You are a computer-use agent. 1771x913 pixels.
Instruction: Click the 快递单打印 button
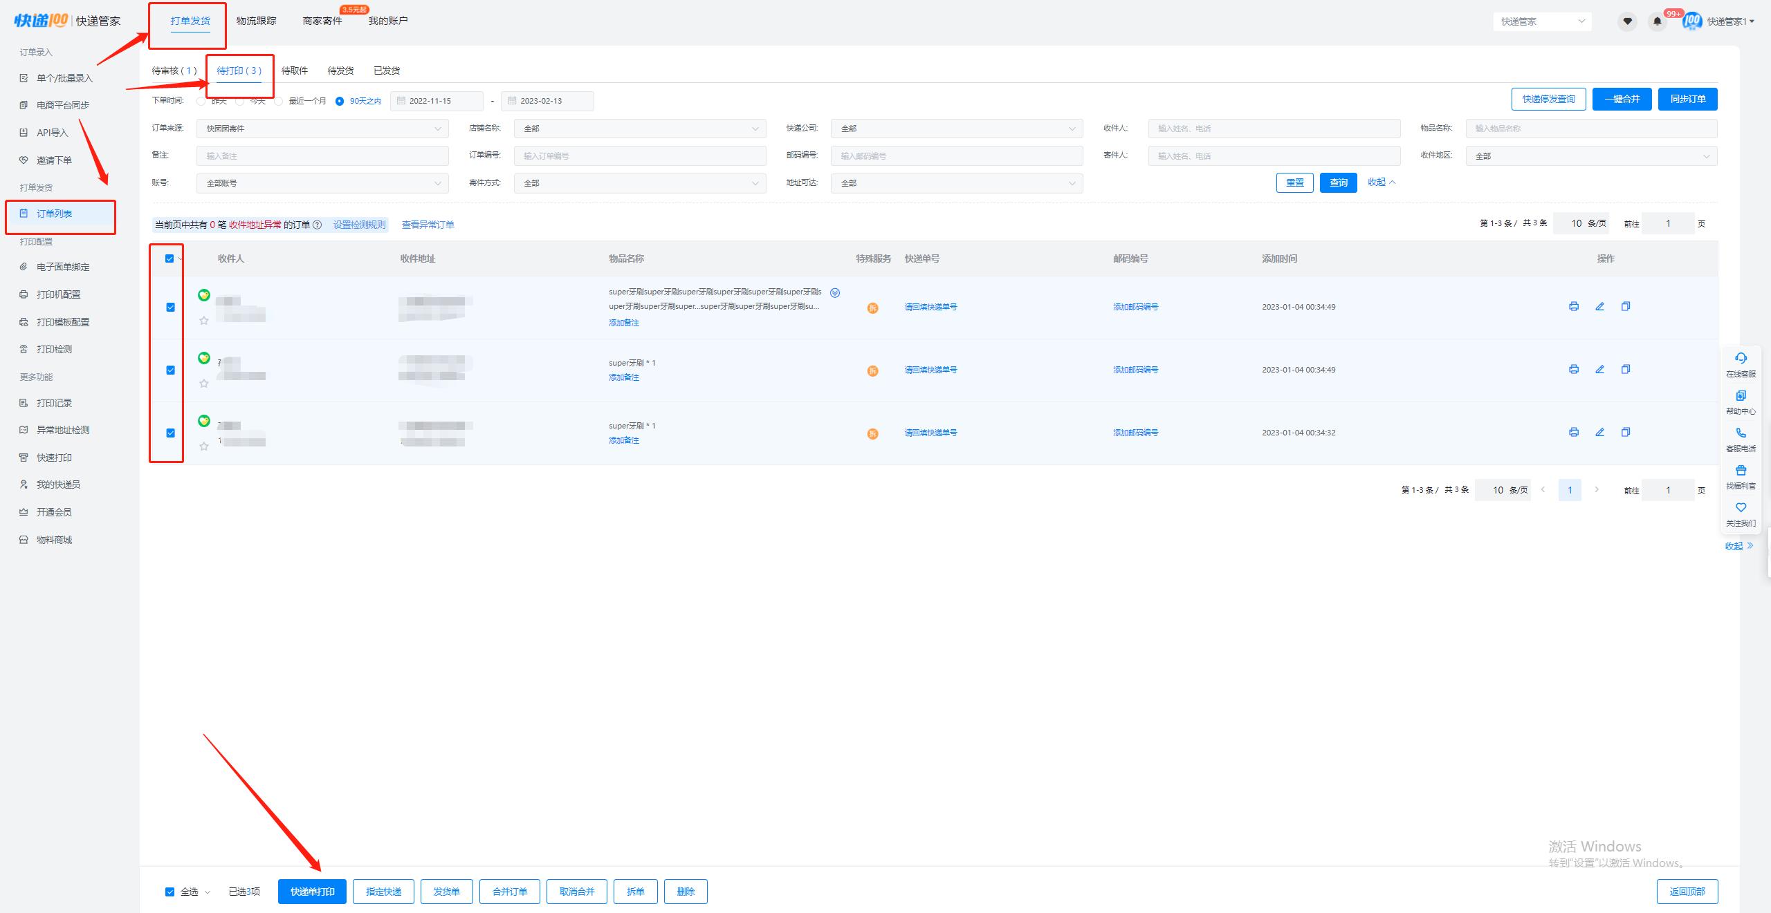click(x=312, y=892)
